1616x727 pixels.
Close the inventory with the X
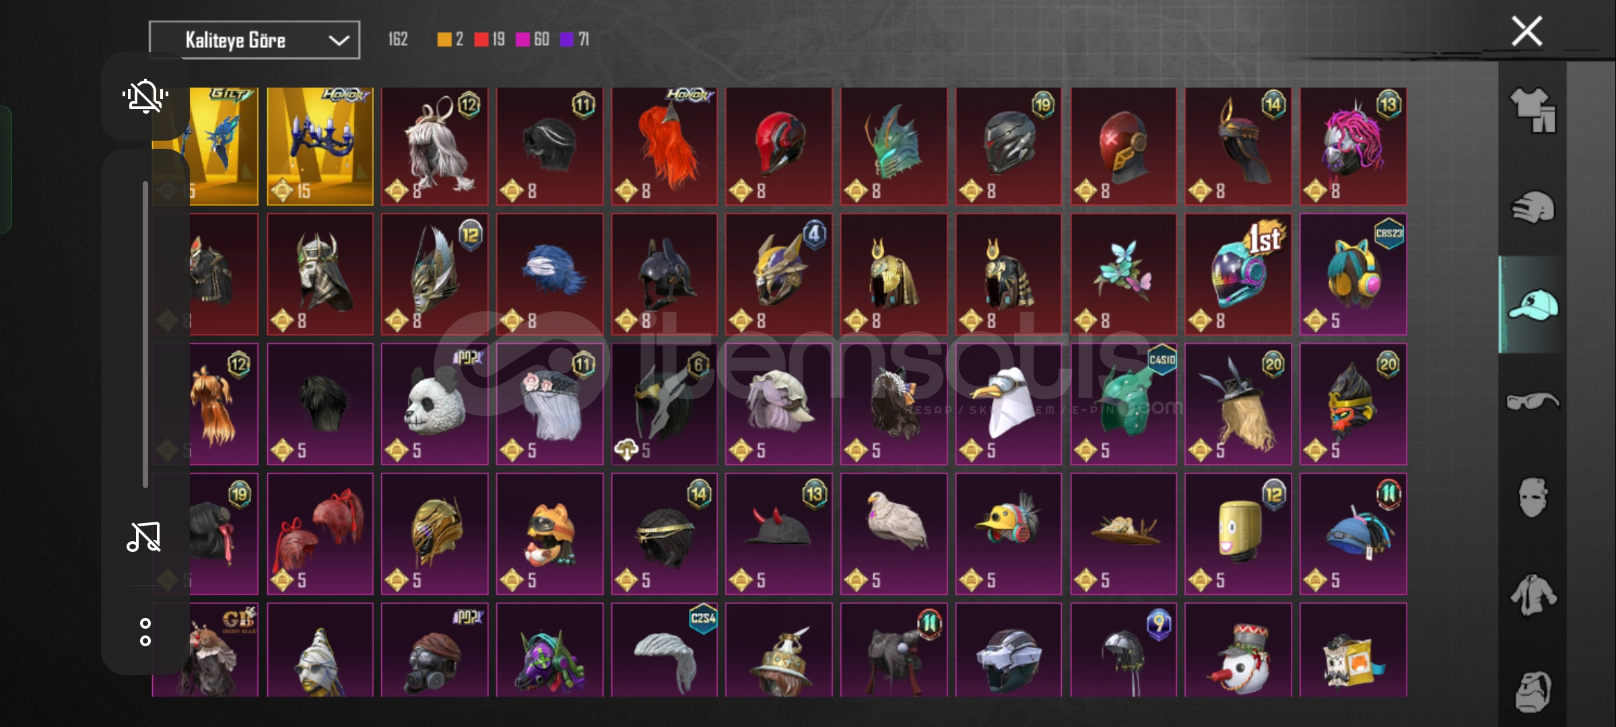tap(1526, 31)
